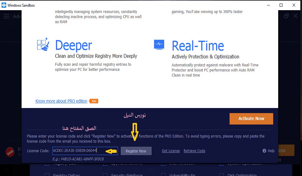Close the background app with its X
Screen dimensions: 302x176
click(295, 16)
